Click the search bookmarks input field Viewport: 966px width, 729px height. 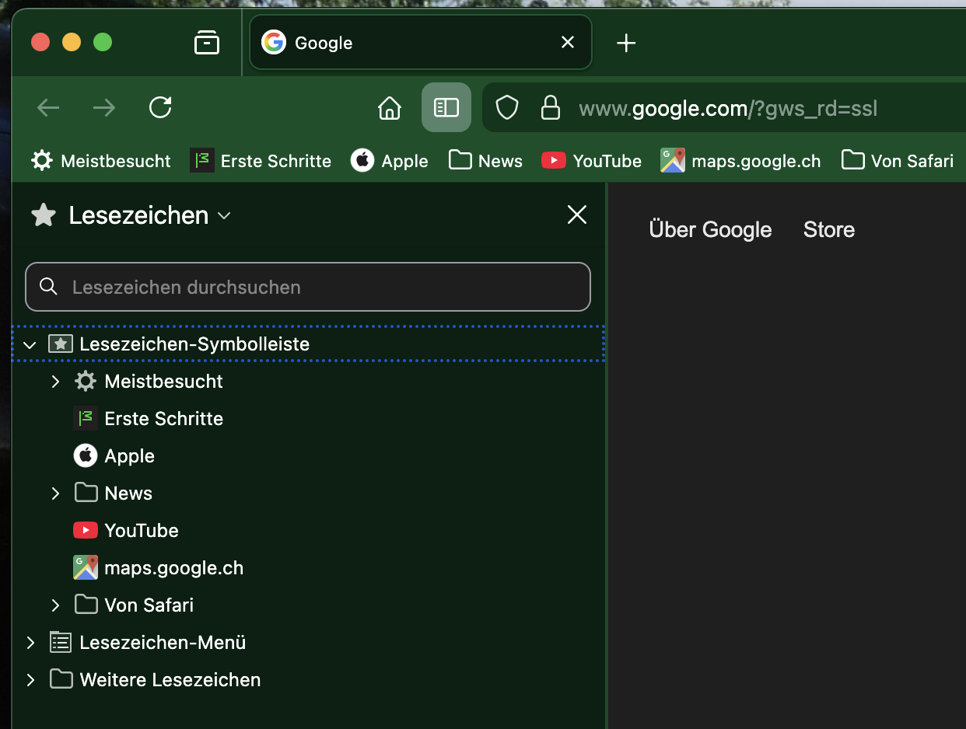coord(308,287)
